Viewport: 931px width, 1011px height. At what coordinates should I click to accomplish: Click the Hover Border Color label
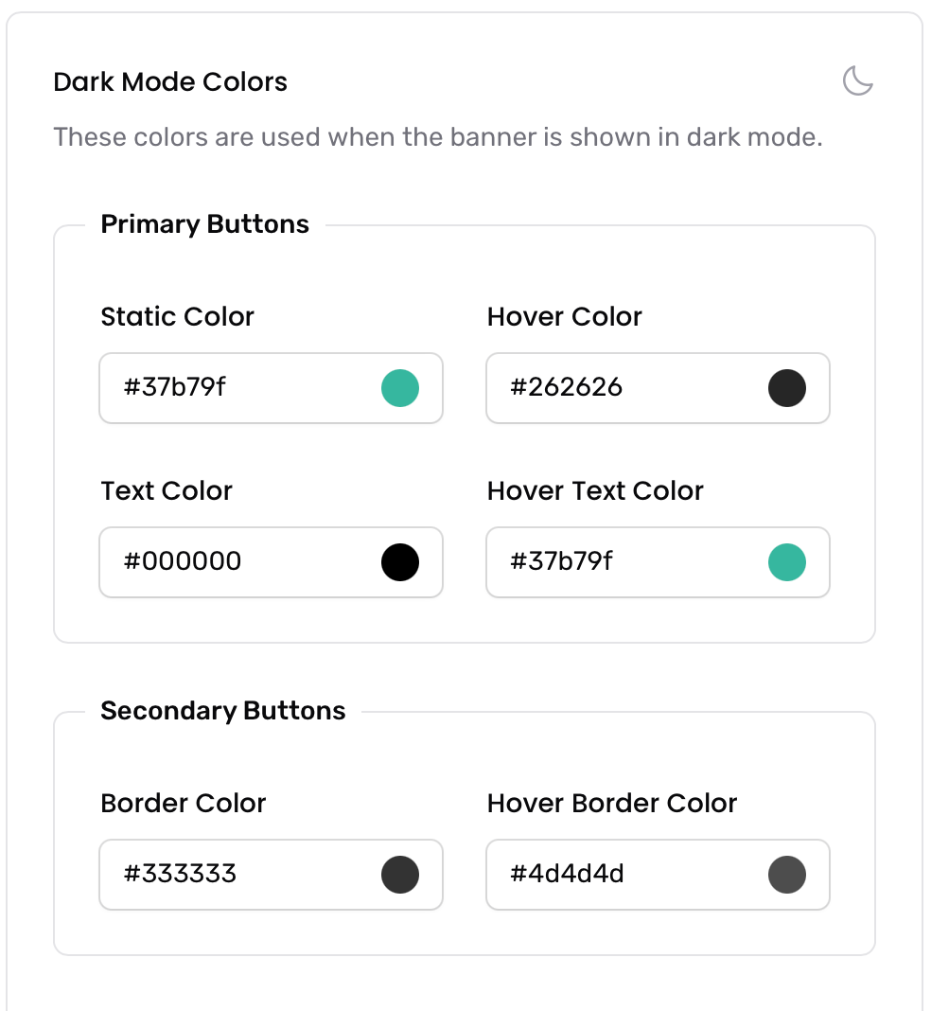click(x=612, y=804)
